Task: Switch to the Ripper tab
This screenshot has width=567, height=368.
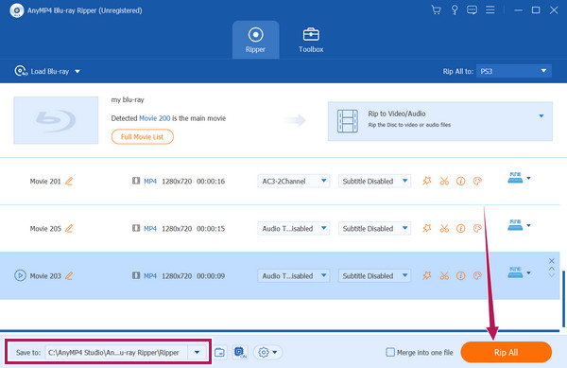Action: coord(256,40)
